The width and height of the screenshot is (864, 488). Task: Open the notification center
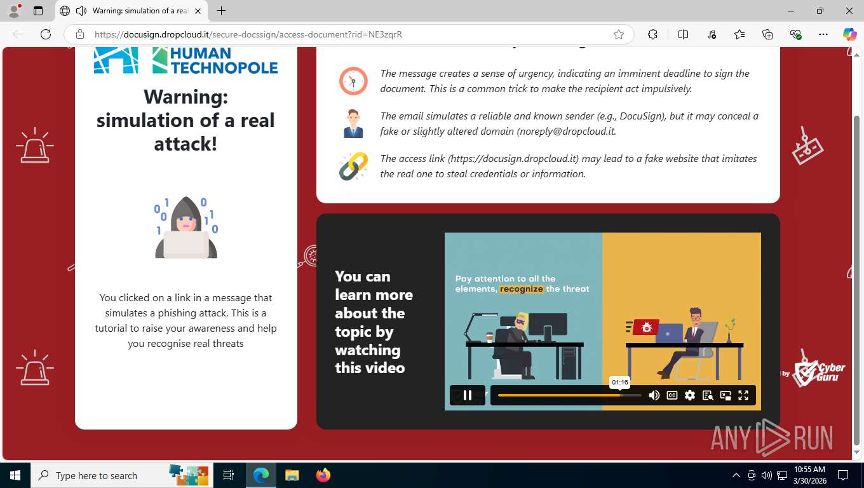click(843, 475)
